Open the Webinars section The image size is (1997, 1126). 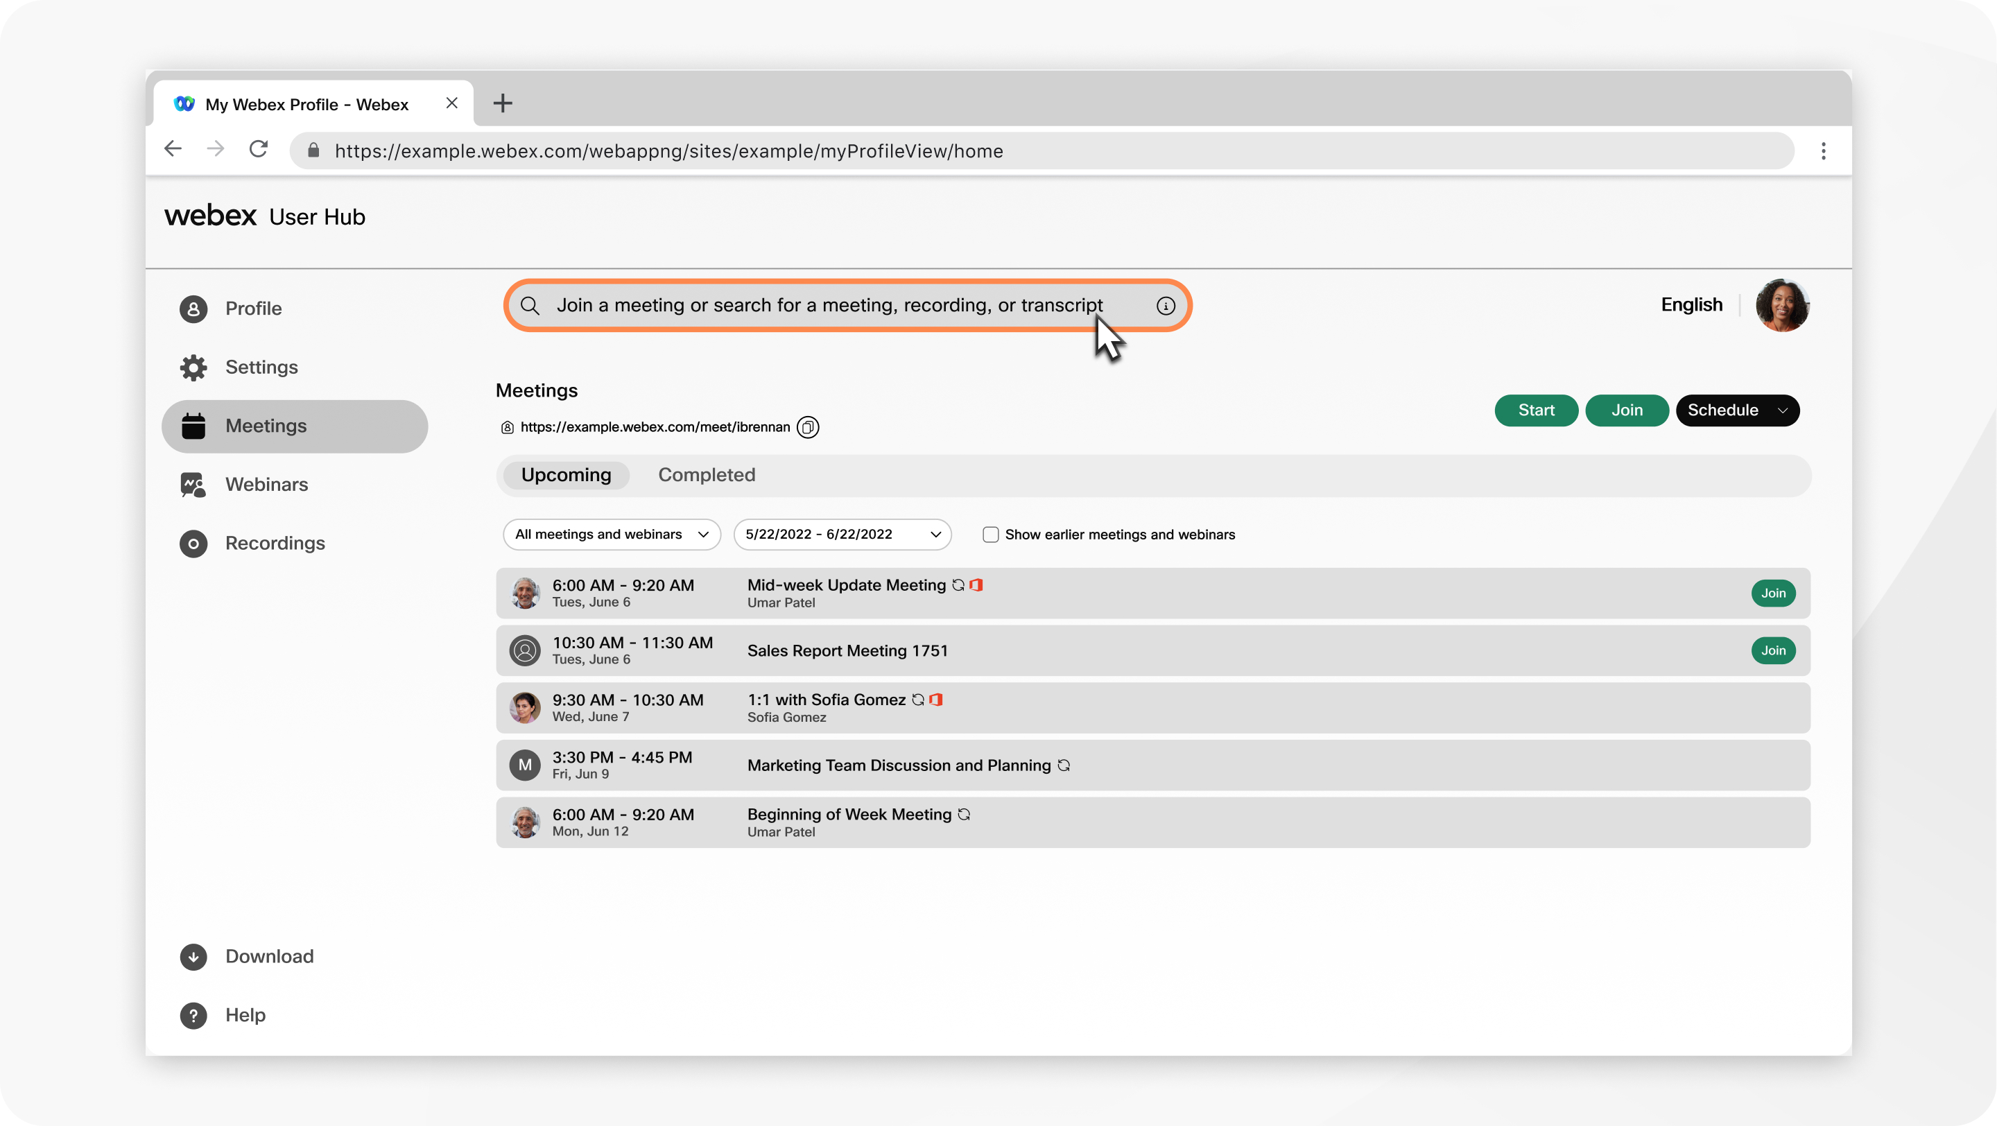click(x=266, y=483)
